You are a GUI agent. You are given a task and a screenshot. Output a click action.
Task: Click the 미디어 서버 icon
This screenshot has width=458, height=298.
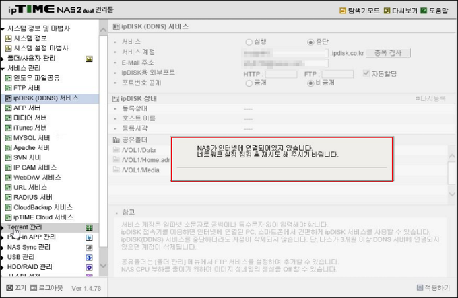(x=9, y=118)
